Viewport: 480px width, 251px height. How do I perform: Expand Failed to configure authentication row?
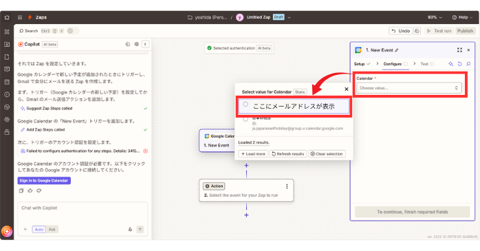(x=83, y=151)
